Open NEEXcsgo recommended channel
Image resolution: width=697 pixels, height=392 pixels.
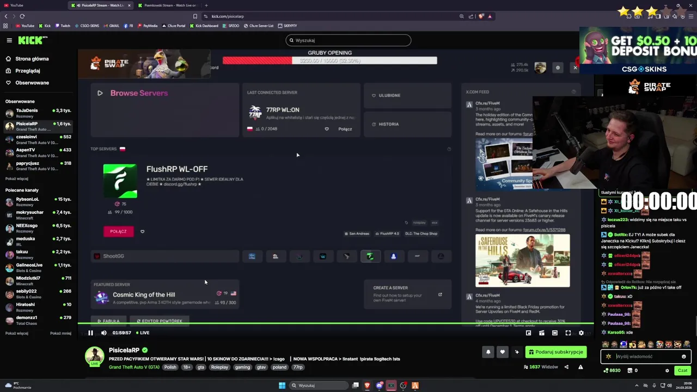(x=38, y=228)
